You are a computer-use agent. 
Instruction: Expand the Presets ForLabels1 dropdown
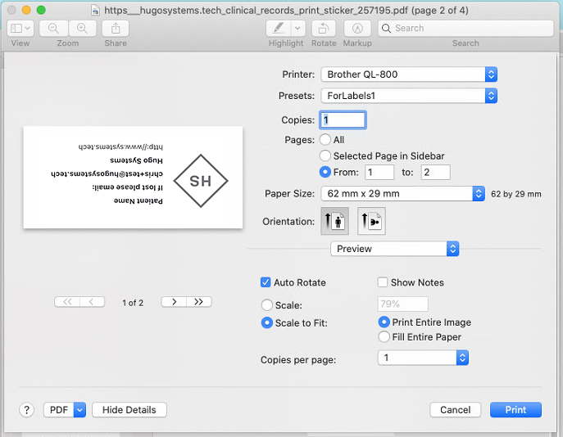point(409,96)
